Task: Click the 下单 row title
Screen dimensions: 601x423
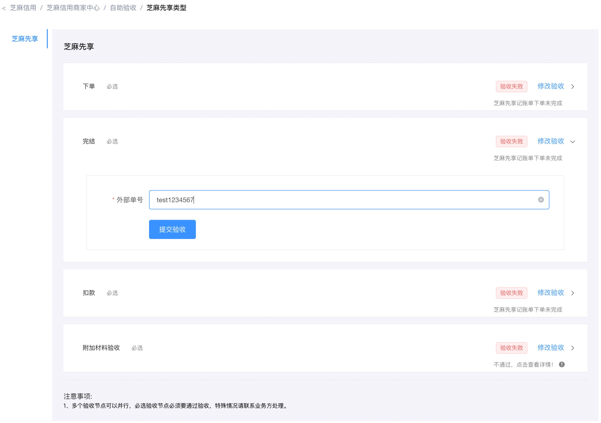Action: [x=89, y=87]
